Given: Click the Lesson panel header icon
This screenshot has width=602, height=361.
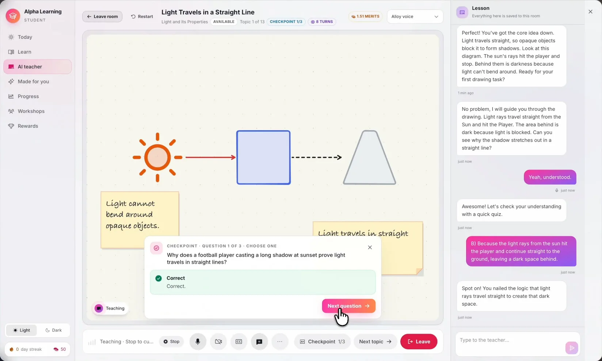Looking at the screenshot, I should pos(462,12).
